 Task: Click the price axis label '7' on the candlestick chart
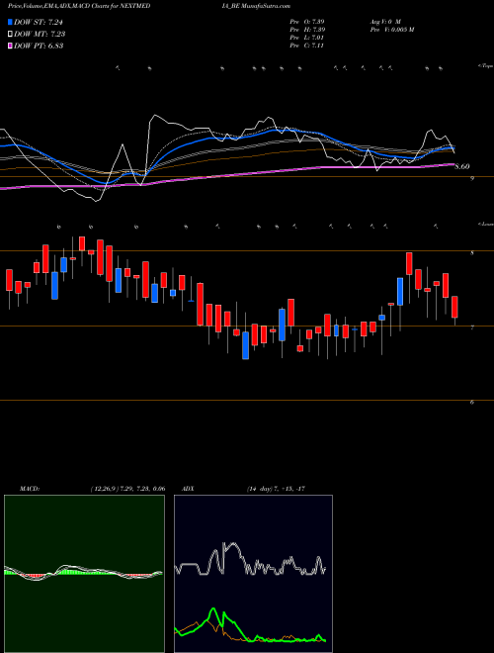point(472,327)
